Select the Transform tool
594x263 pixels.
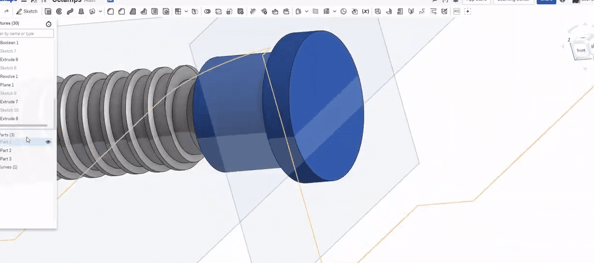[229, 11]
